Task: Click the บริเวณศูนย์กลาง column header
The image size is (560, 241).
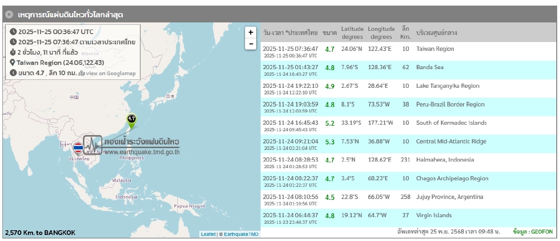Action: [436, 33]
